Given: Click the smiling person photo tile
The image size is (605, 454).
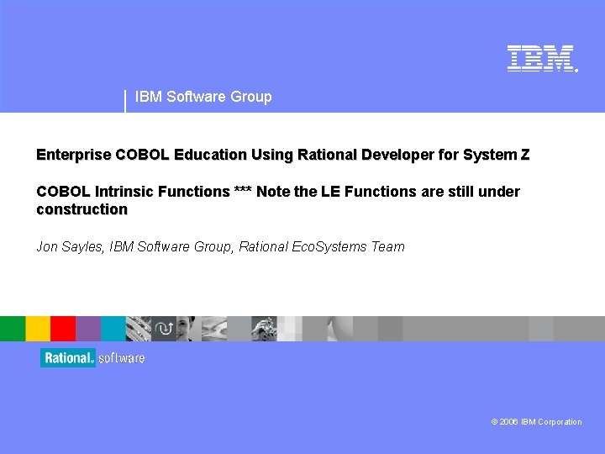Looking at the screenshot, I should click(x=189, y=329).
